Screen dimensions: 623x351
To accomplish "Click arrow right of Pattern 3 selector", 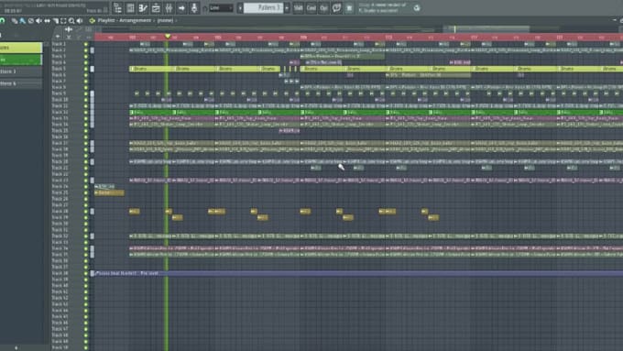I will tap(287, 8).
